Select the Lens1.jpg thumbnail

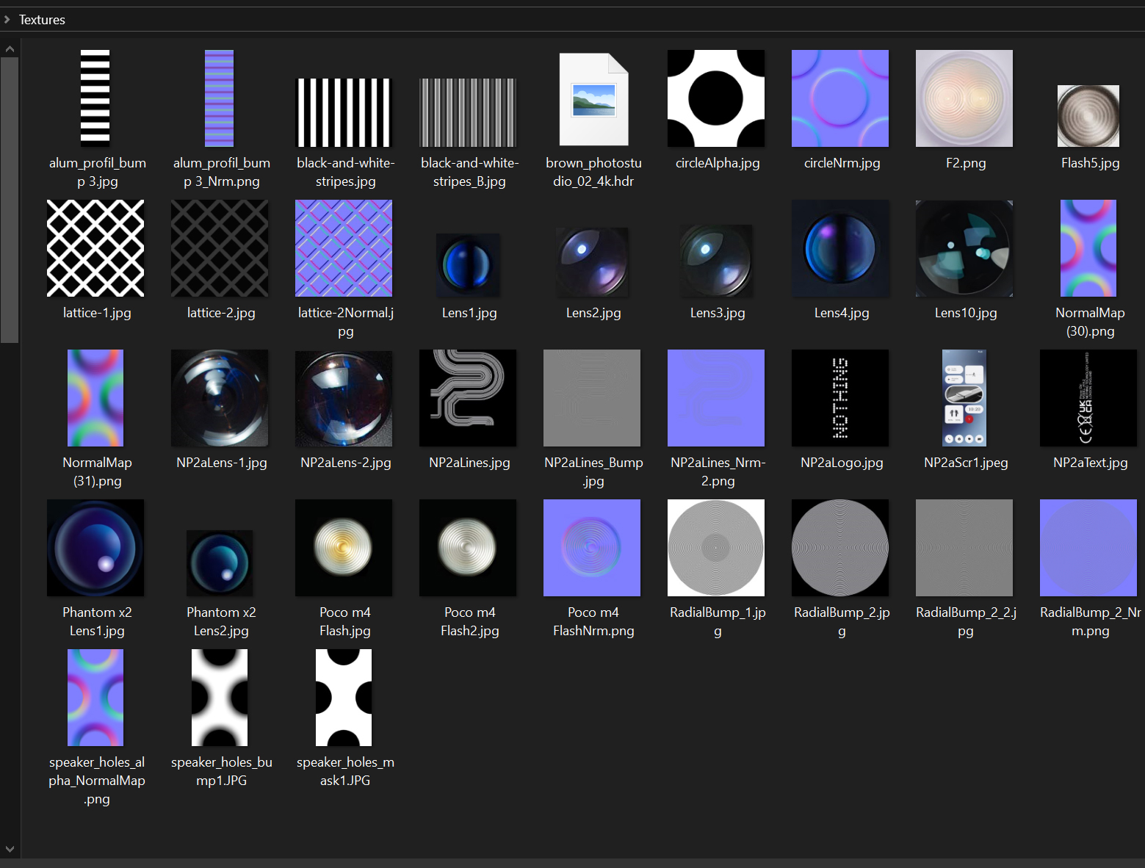pyautogui.click(x=468, y=265)
